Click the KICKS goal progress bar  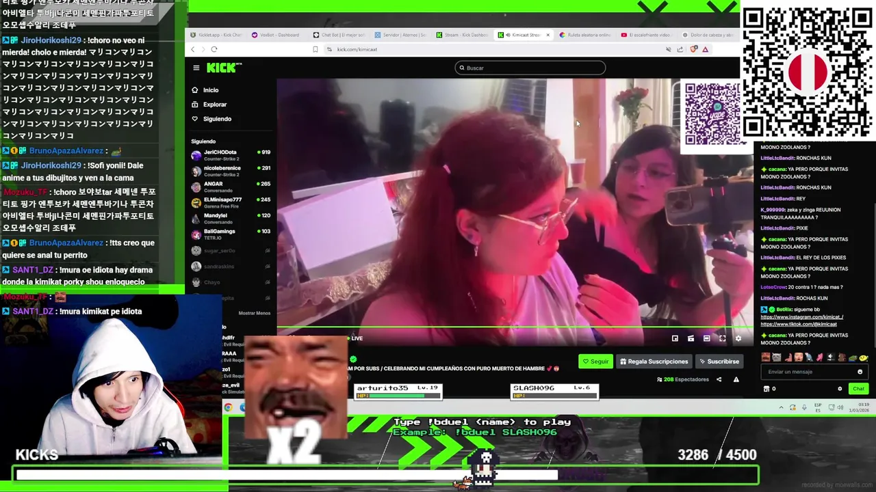[x=385, y=474]
